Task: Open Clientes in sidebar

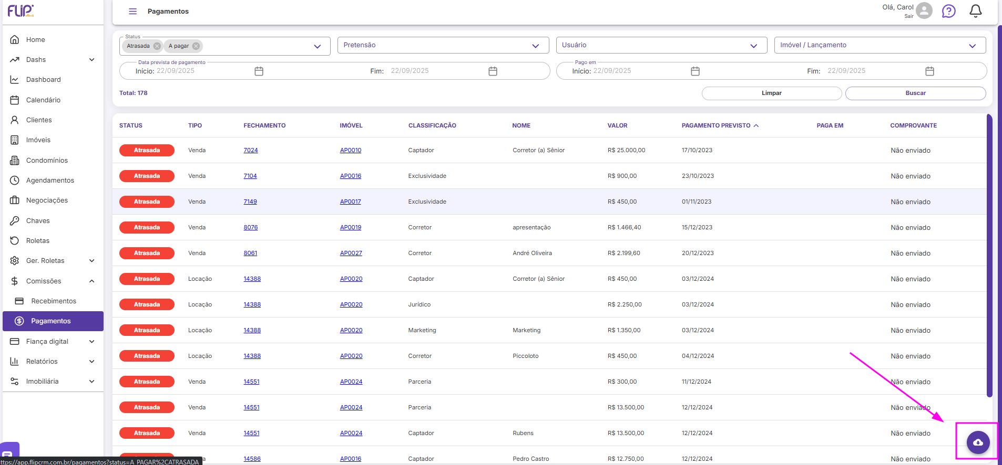Action: tap(53, 120)
